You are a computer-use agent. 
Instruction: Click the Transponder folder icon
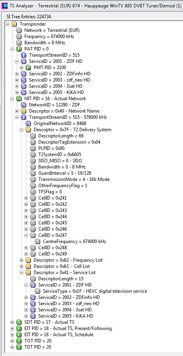[x=14, y=24]
